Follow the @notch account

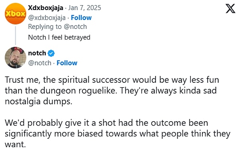(67, 63)
